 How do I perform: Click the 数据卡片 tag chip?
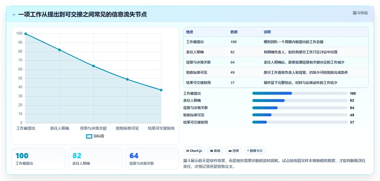pos(255,151)
